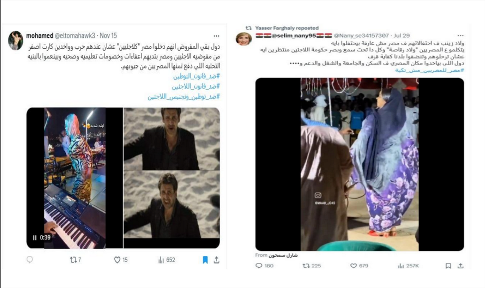Viewport: 485px width, 288px height.
Task: Click the reply icon on mohamed's tweet
Action: [x=30, y=260]
